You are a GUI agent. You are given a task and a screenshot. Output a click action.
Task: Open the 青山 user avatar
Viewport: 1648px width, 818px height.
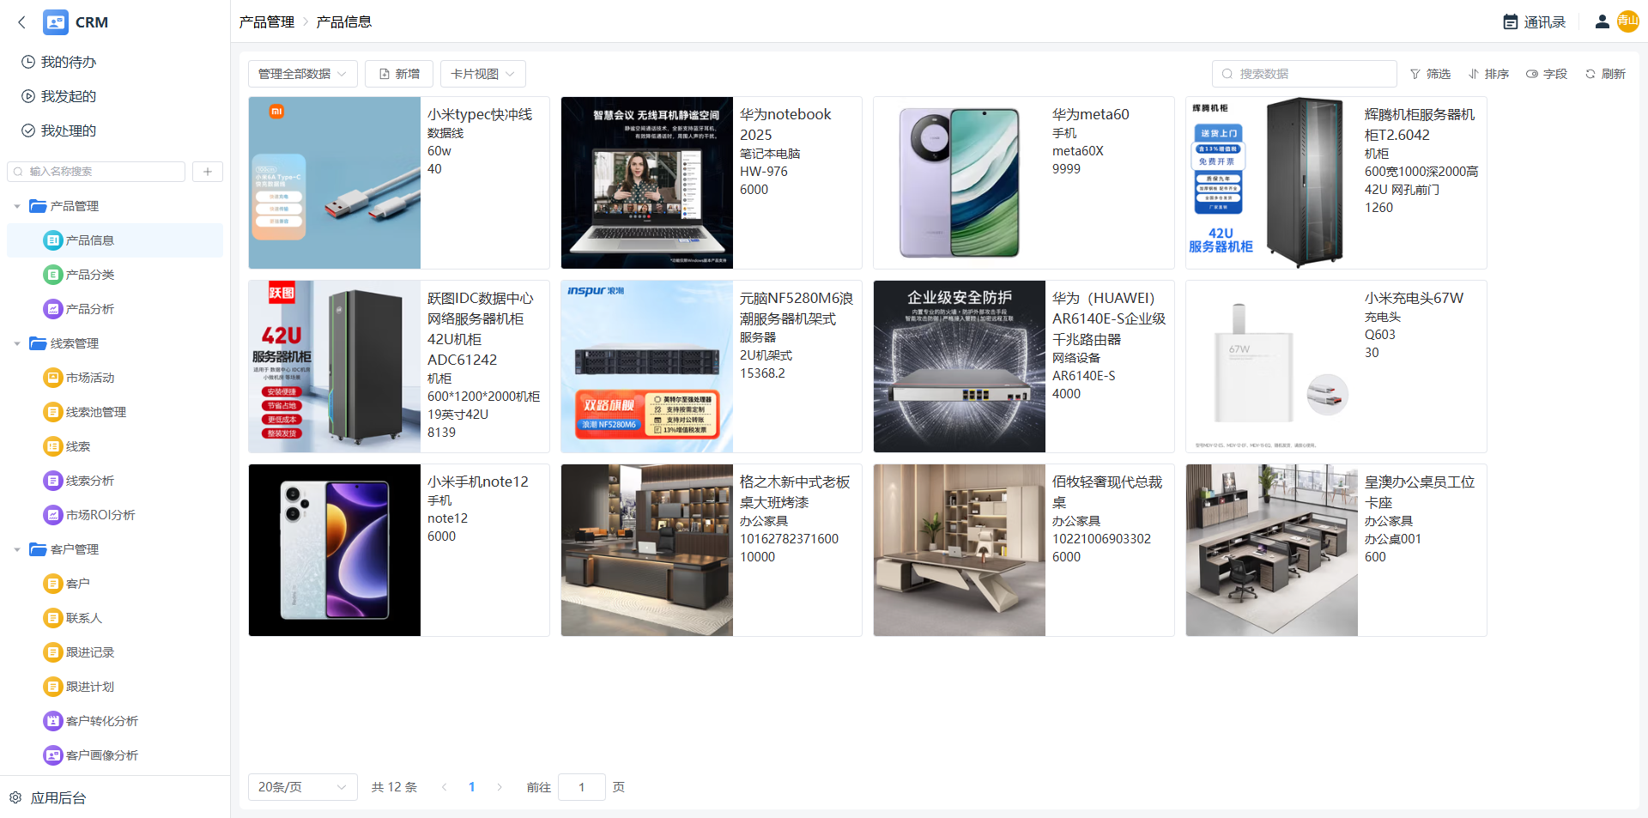pyautogui.click(x=1628, y=21)
